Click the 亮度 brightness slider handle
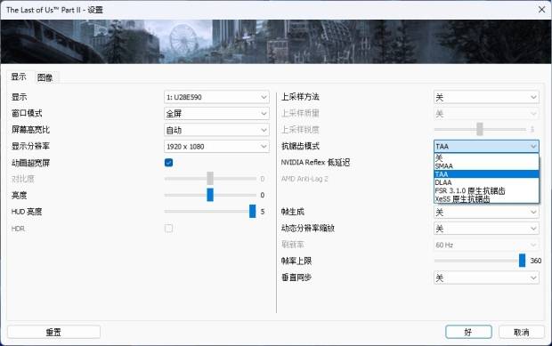Viewport: 552px width, 346px height. 210,195
